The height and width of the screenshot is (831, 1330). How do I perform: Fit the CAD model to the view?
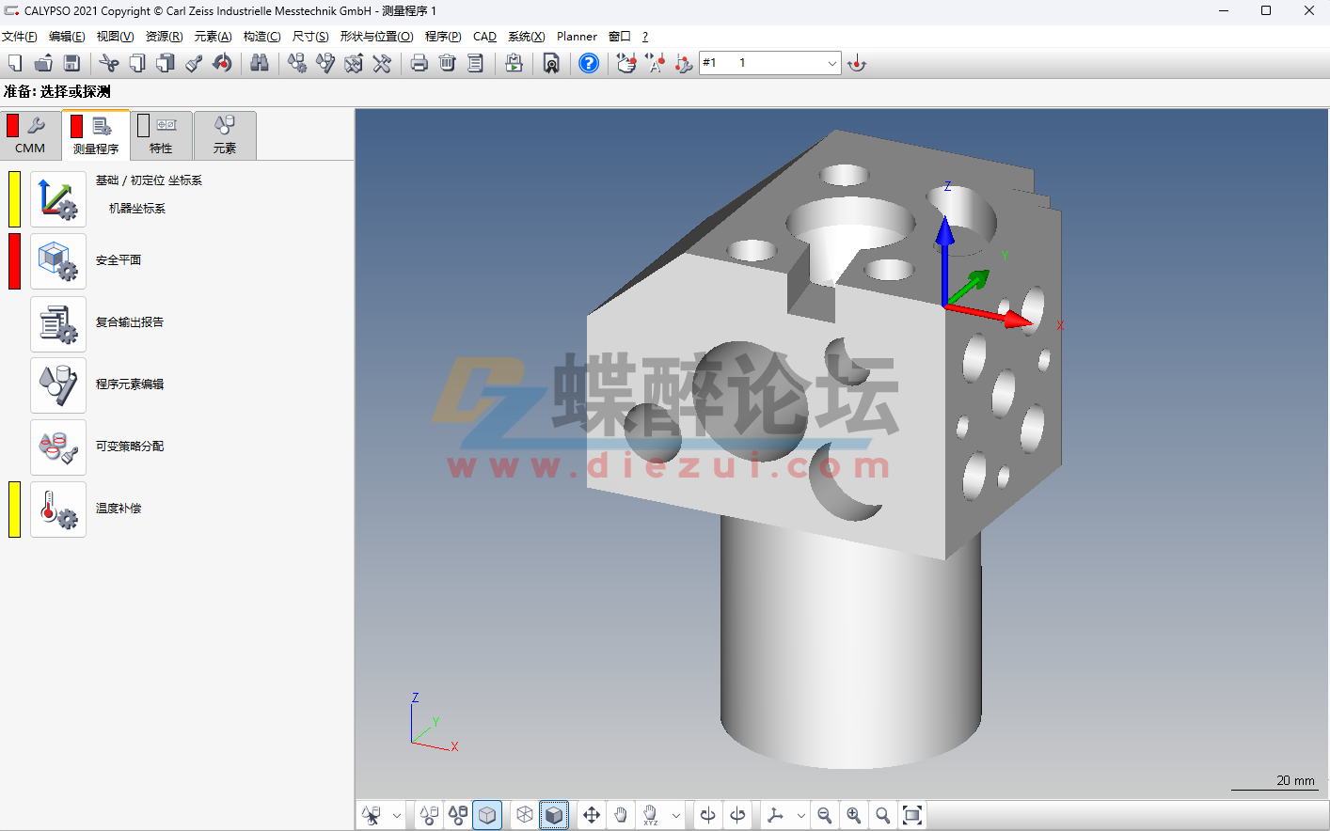912,814
